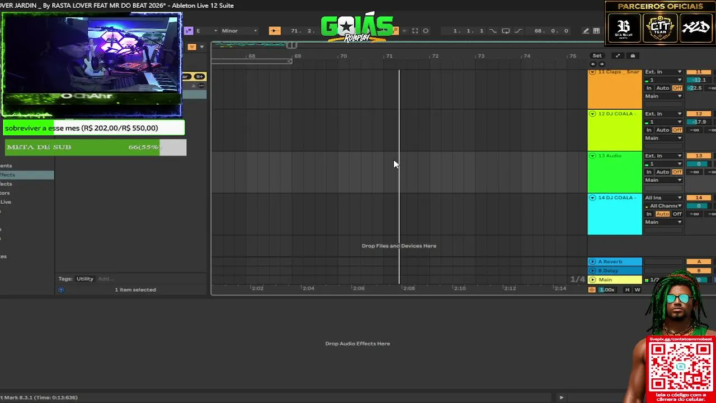
Task: Open Ext. In input dropdown on track 12
Action: tap(663, 114)
